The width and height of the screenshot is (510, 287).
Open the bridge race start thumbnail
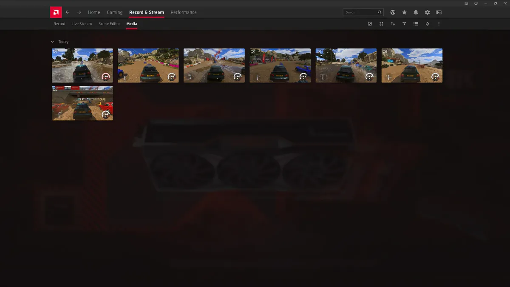point(82,103)
